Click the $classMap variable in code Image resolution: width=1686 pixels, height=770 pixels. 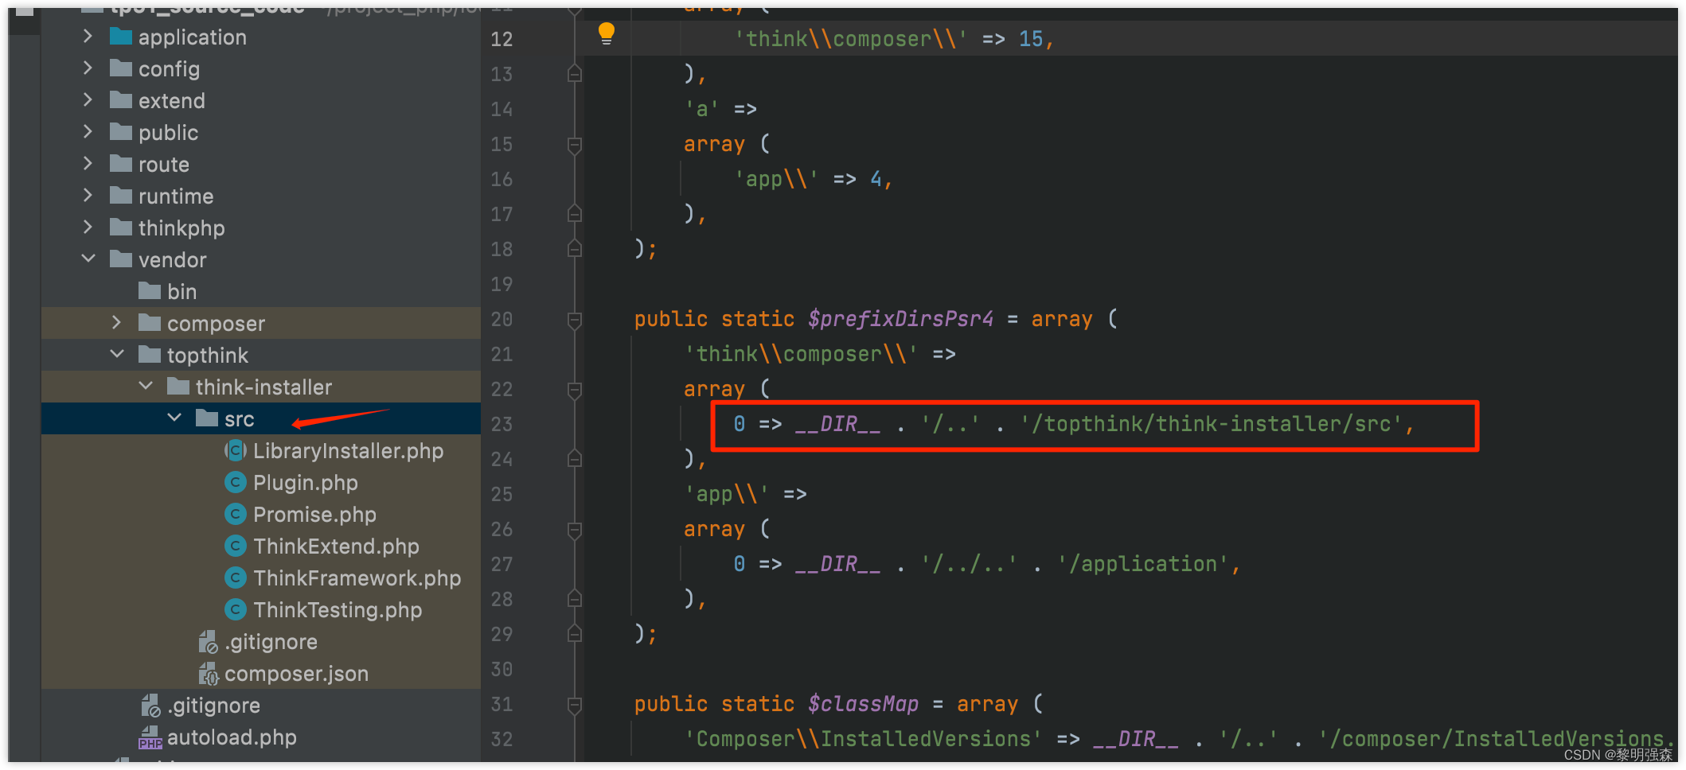(x=863, y=704)
